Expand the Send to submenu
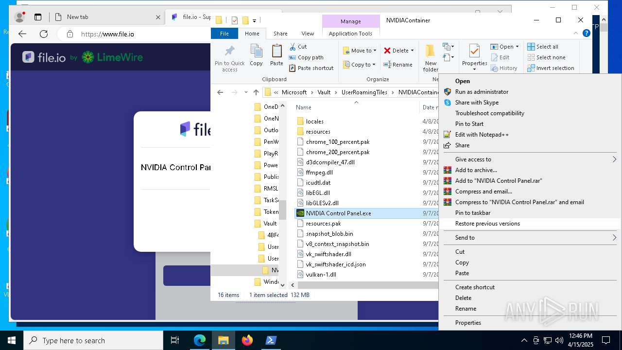Image resolution: width=622 pixels, height=350 pixels. pyautogui.click(x=614, y=238)
